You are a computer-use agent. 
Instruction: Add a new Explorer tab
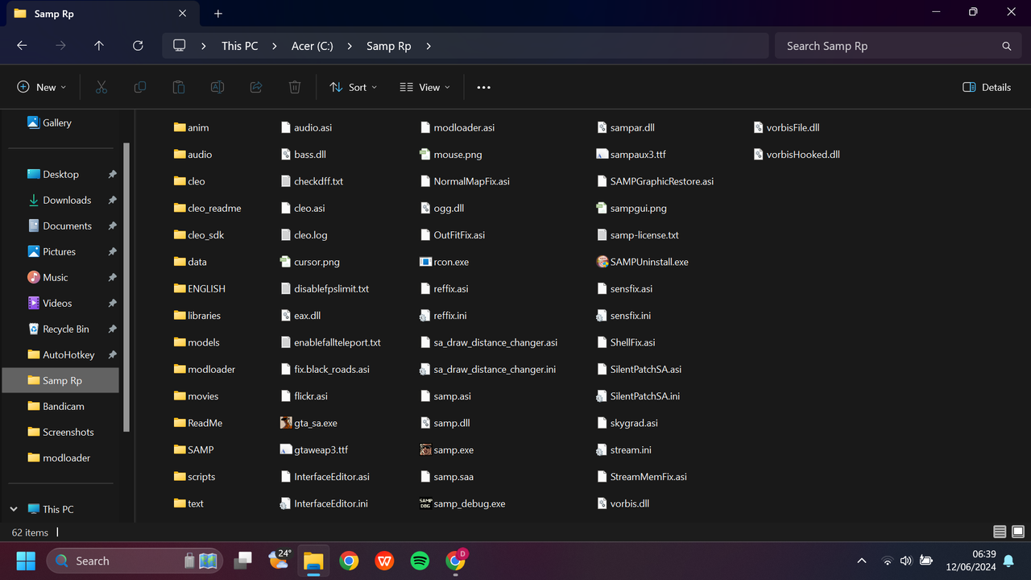218,14
